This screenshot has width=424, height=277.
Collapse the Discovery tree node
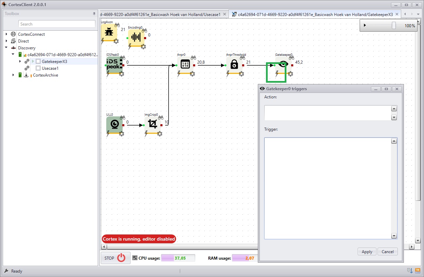(6, 48)
